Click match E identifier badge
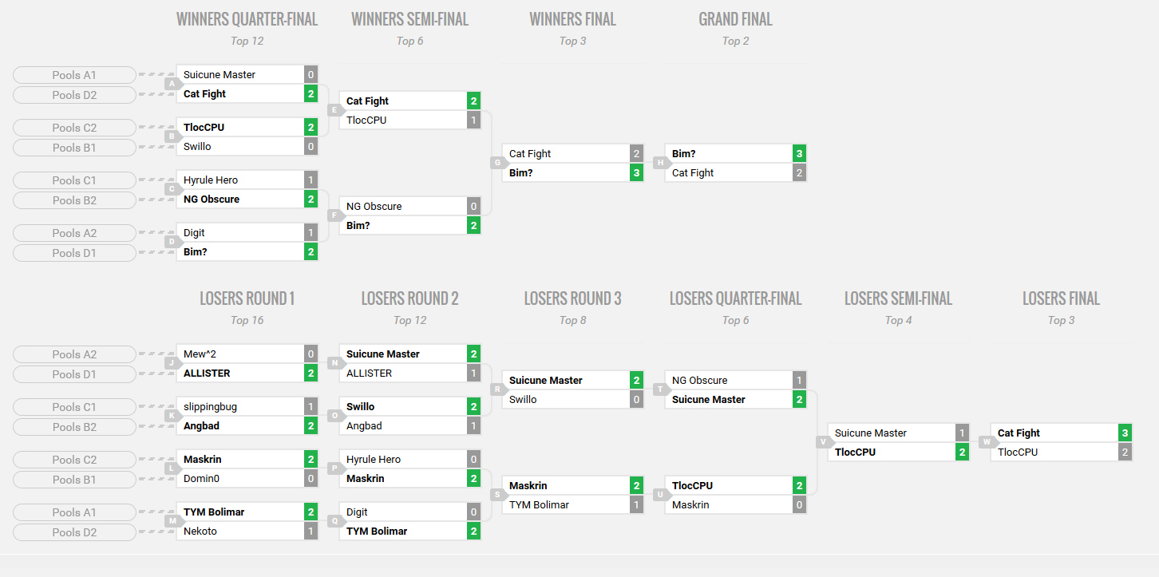1159x577 pixels. click(x=334, y=110)
